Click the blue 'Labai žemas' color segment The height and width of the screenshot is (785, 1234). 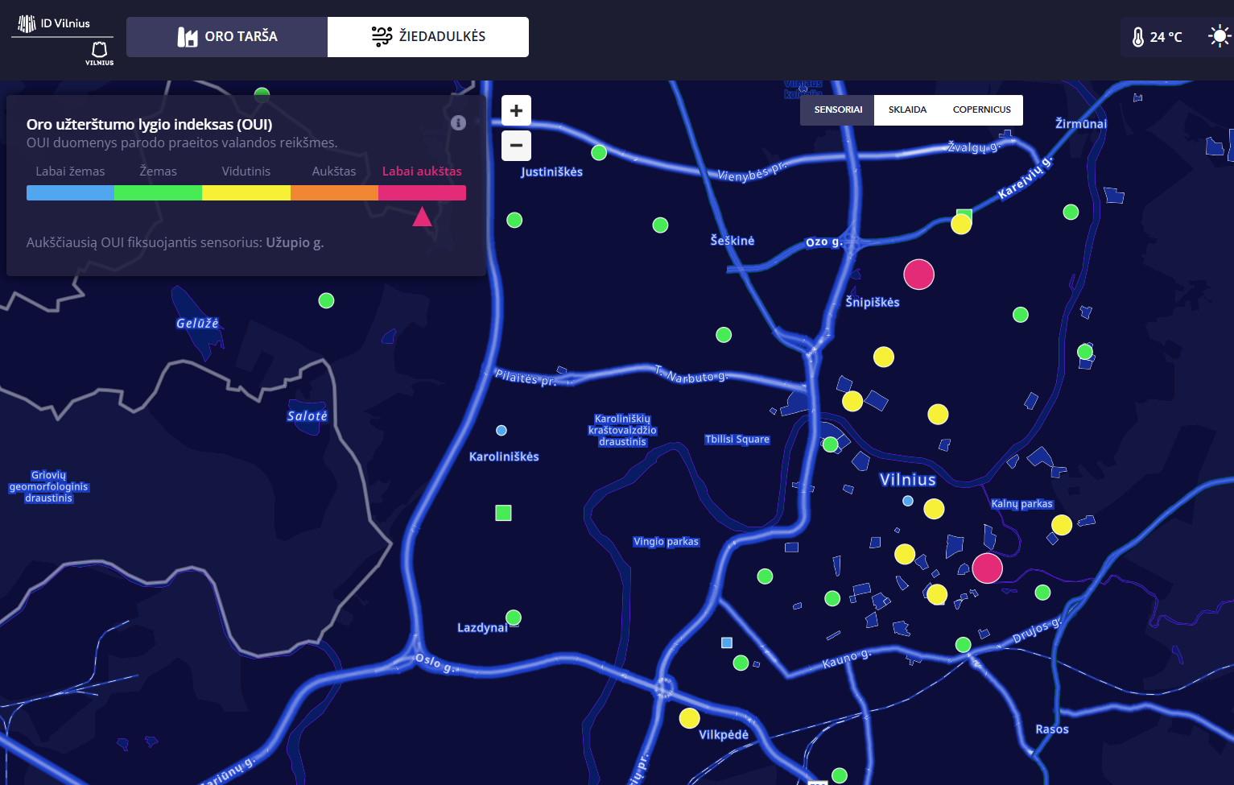coord(70,193)
